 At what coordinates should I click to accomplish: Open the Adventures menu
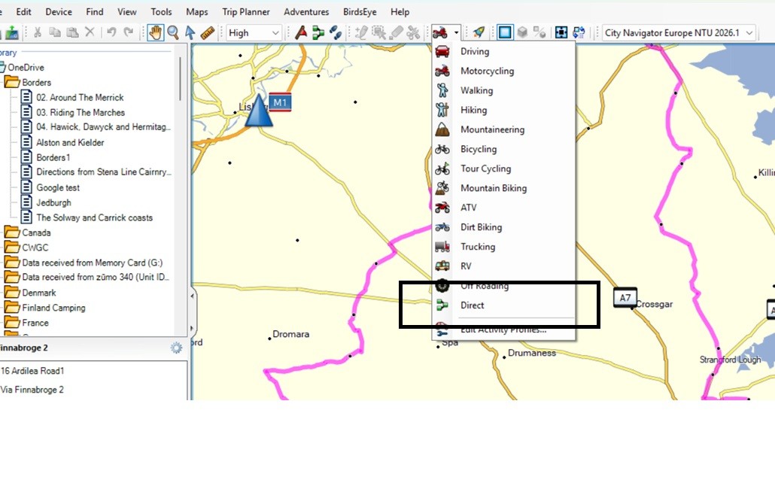[306, 12]
